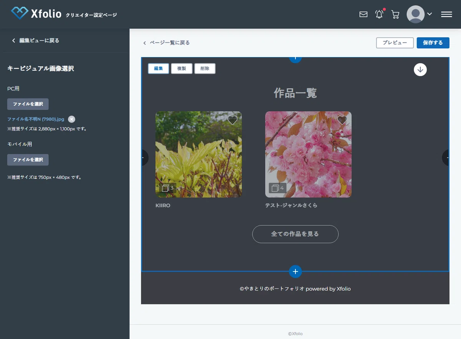
Task: Choose a file for モバイル用
Action: click(28, 160)
